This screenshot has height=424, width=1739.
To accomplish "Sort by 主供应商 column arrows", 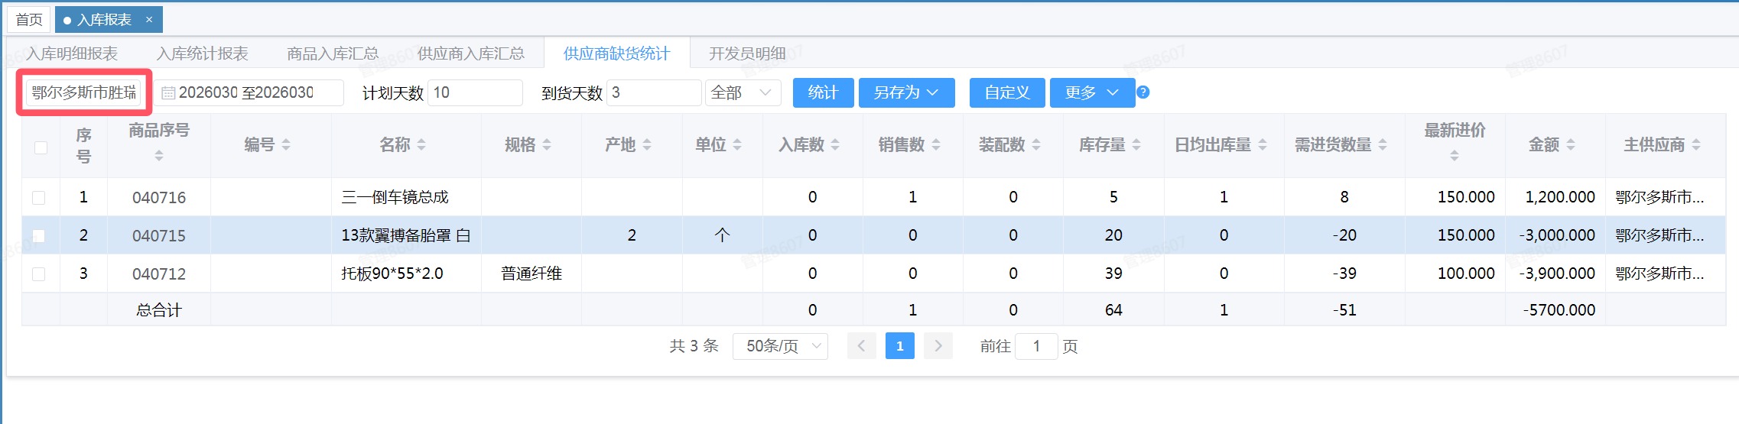I will [1696, 144].
